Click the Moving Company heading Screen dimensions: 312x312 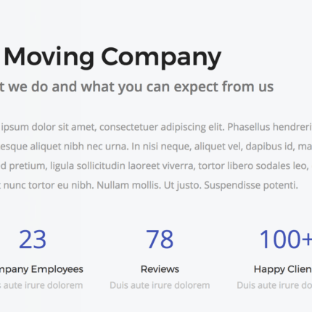point(112,57)
